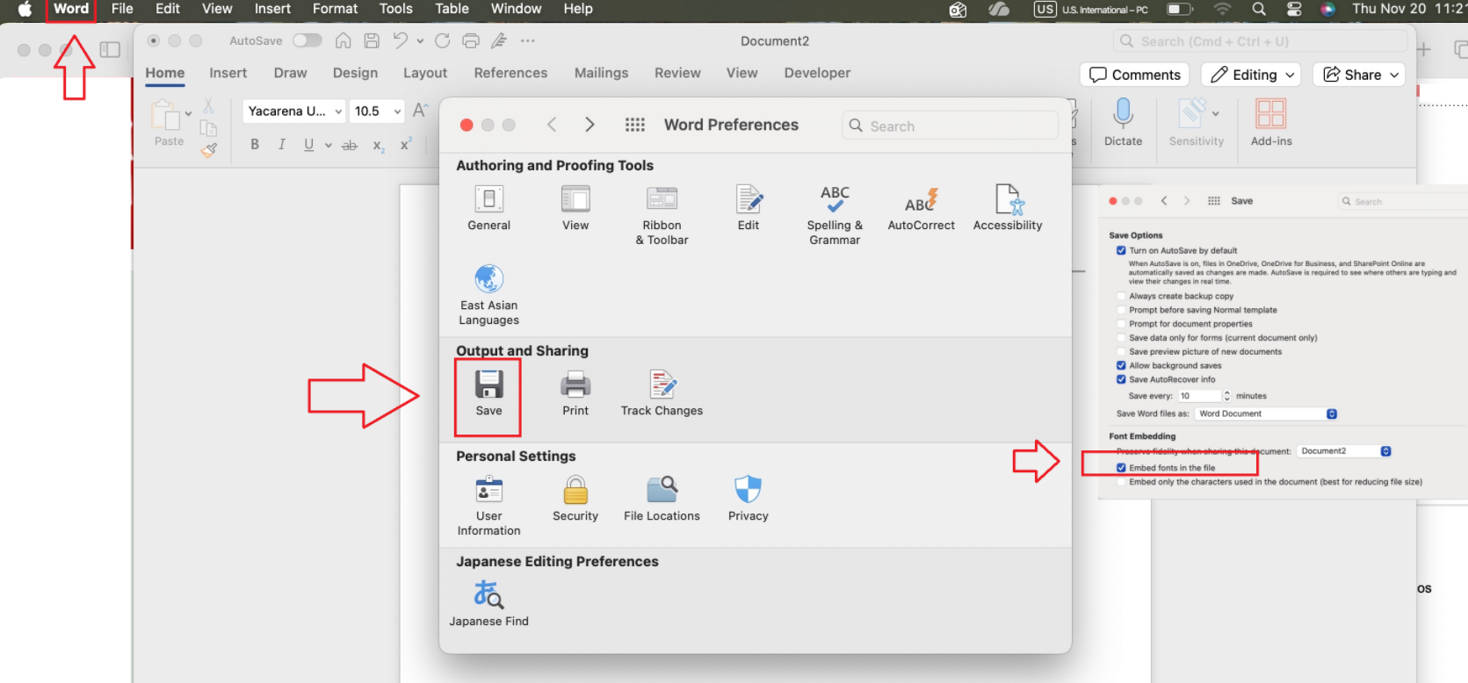Open Spelling & Grammar preferences

click(x=835, y=215)
